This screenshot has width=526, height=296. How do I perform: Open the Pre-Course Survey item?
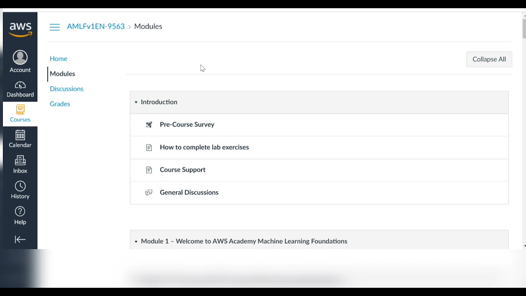click(x=187, y=125)
